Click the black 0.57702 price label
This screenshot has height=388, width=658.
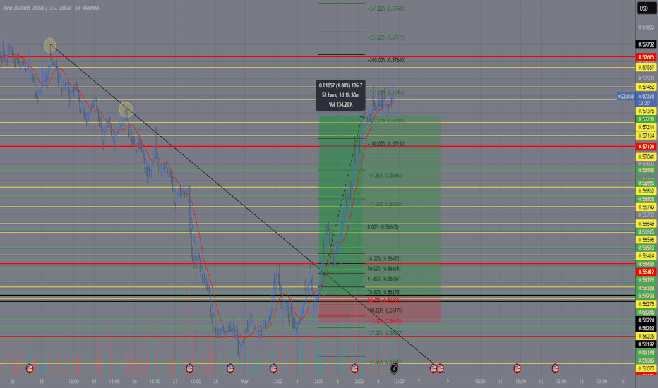(646, 44)
